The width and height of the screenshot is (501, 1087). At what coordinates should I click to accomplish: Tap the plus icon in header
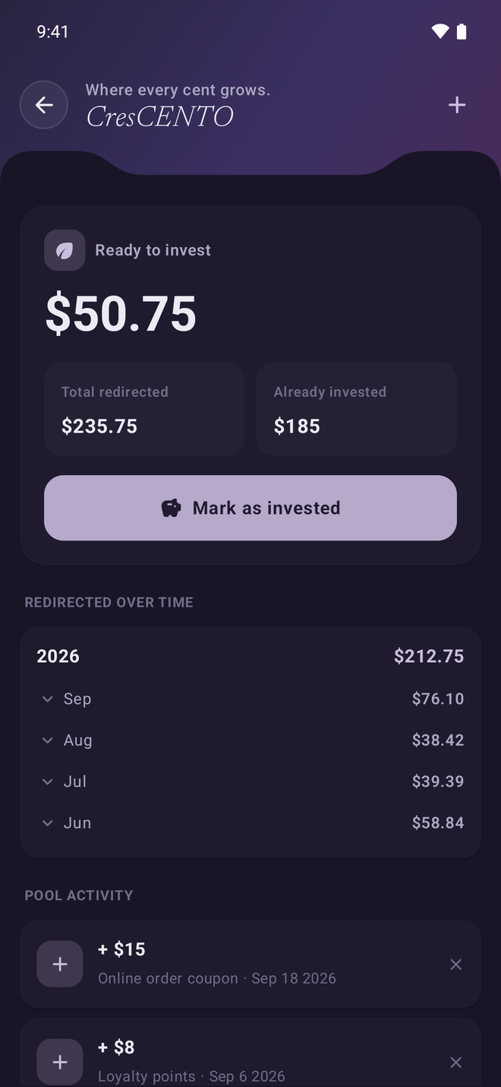[456, 105]
